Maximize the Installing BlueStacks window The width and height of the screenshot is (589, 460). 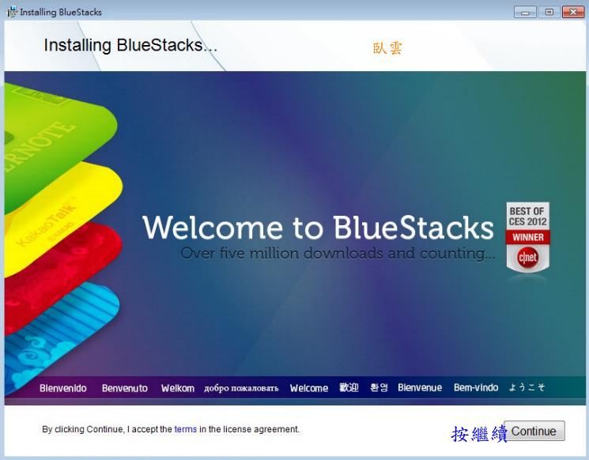point(549,12)
